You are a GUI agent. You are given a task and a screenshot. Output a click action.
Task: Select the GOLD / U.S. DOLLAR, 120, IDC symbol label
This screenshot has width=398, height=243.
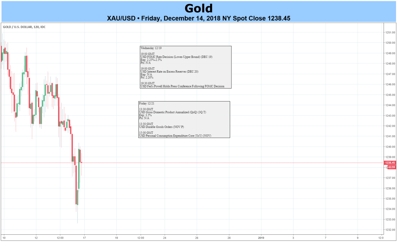24,27
